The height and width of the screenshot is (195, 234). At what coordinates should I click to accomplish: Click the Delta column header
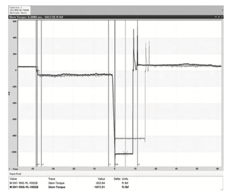point(117,179)
